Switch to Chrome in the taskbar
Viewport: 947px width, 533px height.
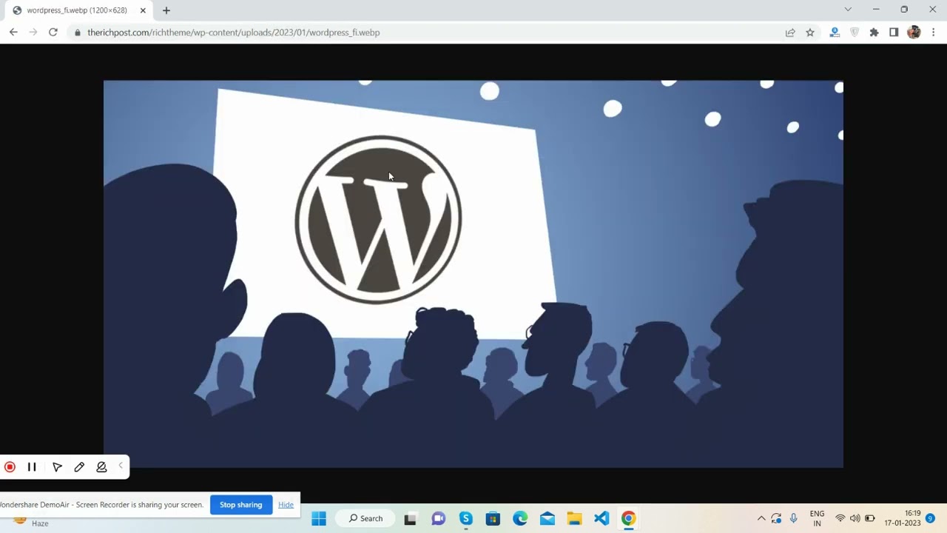[x=628, y=518]
